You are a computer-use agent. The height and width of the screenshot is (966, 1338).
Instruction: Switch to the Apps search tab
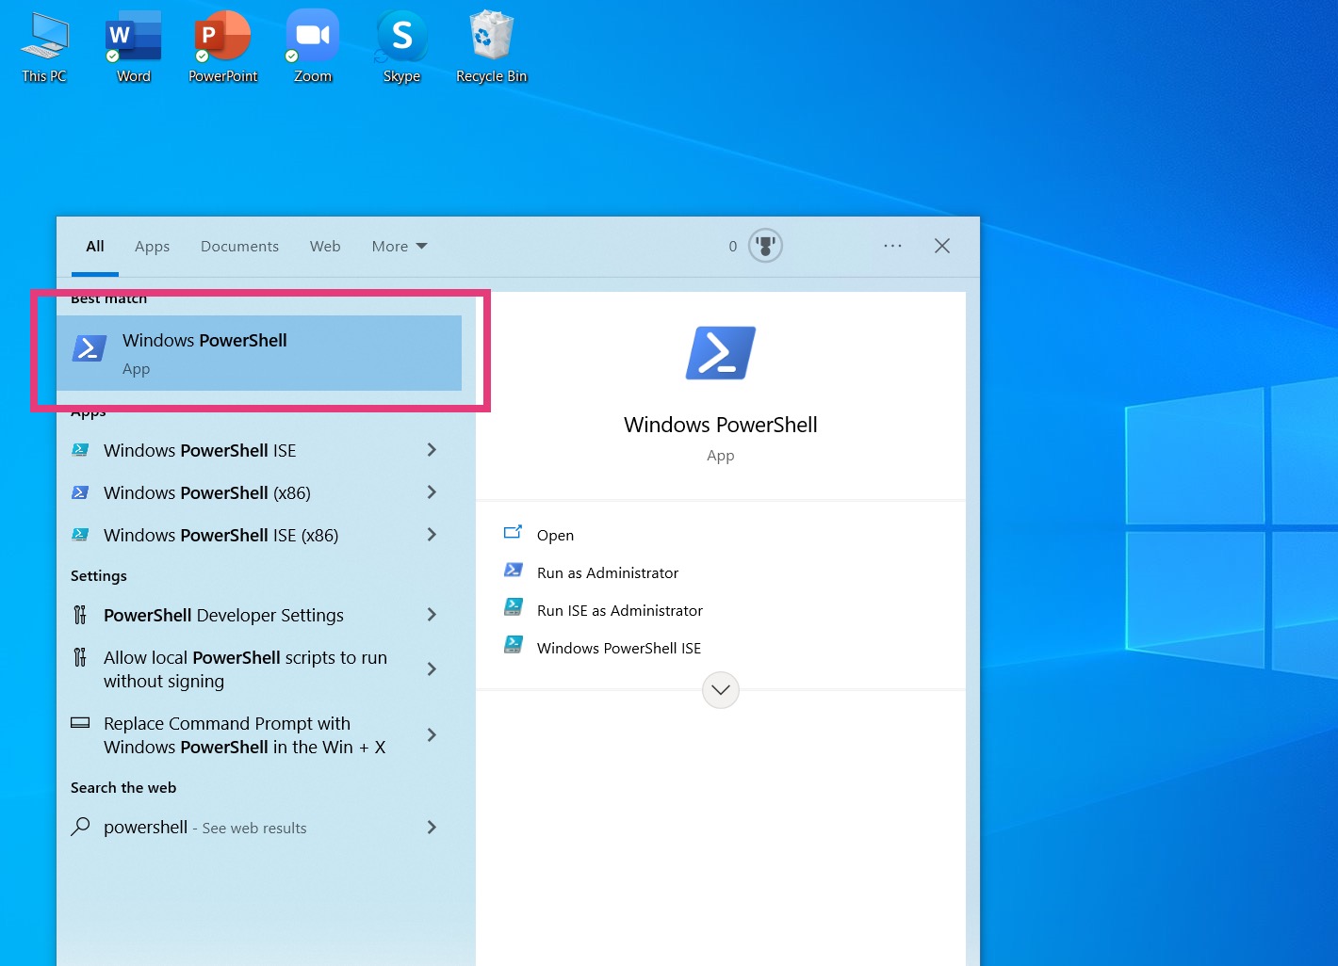(152, 247)
